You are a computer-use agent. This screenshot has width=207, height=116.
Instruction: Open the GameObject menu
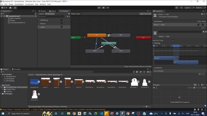19,4
